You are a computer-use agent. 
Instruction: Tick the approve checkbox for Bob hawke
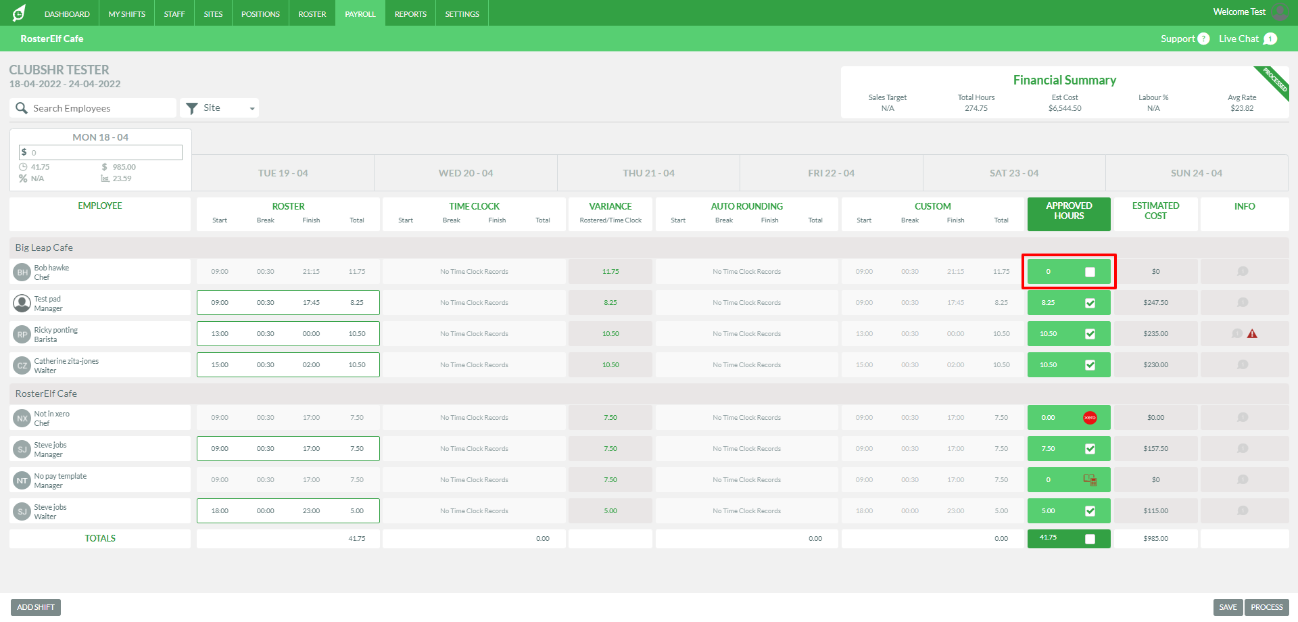tap(1090, 272)
